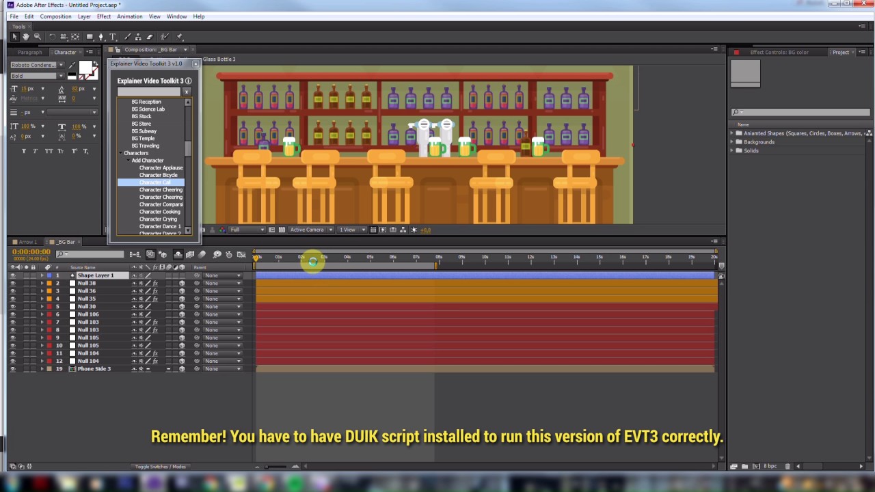Screen dimensions: 875x492
Task: Toggle visibility of Null 35 layer
Action: coord(12,299)
